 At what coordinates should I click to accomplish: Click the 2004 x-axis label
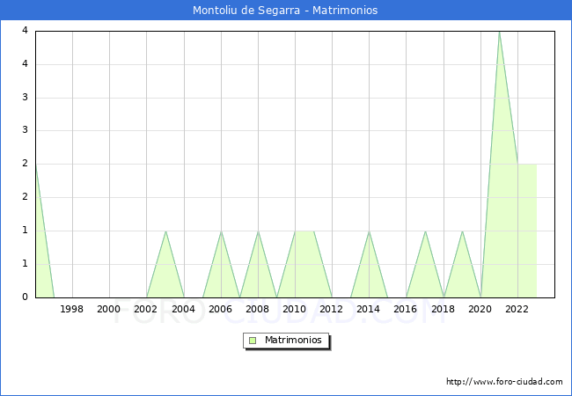tap(183, 309)
